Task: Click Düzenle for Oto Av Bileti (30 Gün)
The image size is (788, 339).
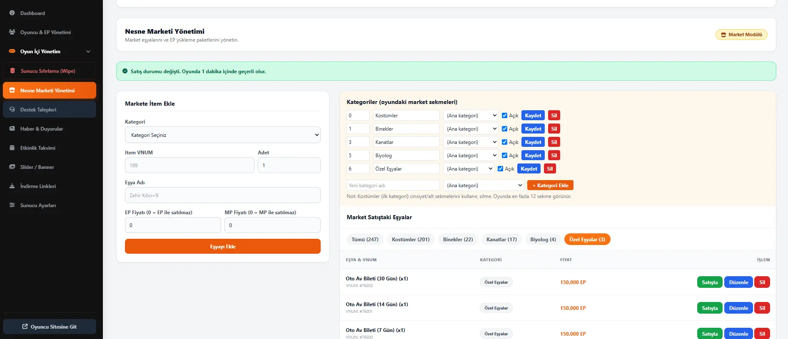Action: [x=738, y=282]
